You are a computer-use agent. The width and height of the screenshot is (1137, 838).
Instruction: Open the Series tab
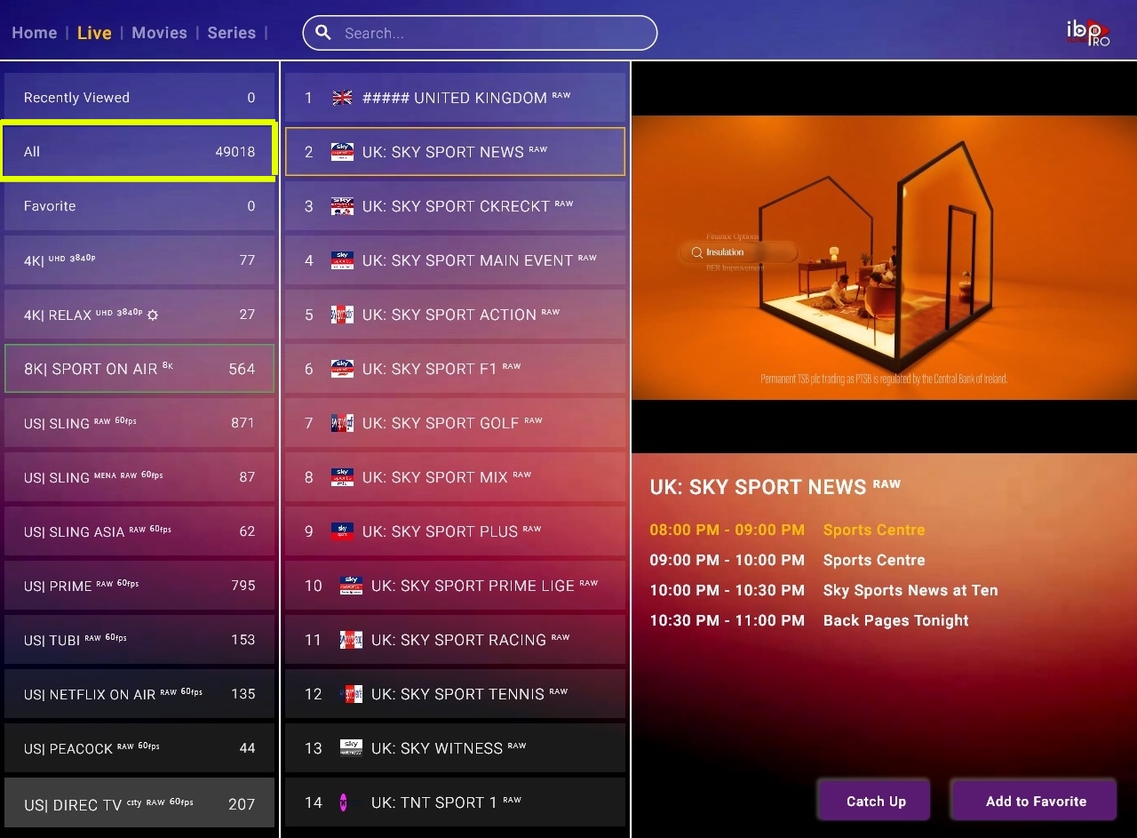tap(231, 33)
